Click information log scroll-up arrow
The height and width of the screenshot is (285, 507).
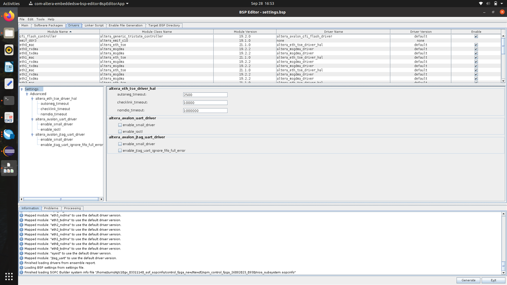point(503,214)
